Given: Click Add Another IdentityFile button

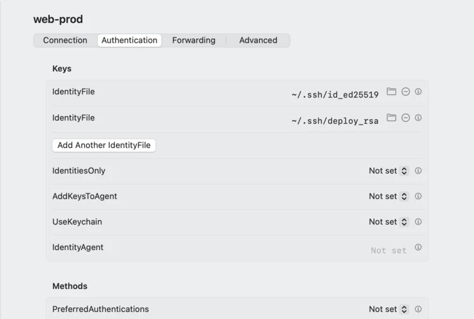Looking at the screenshot, I should coord(104,145).
